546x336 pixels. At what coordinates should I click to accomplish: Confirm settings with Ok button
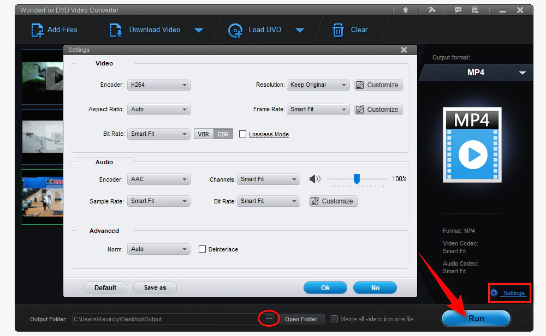pyautogui.click(x=325, y=287)
